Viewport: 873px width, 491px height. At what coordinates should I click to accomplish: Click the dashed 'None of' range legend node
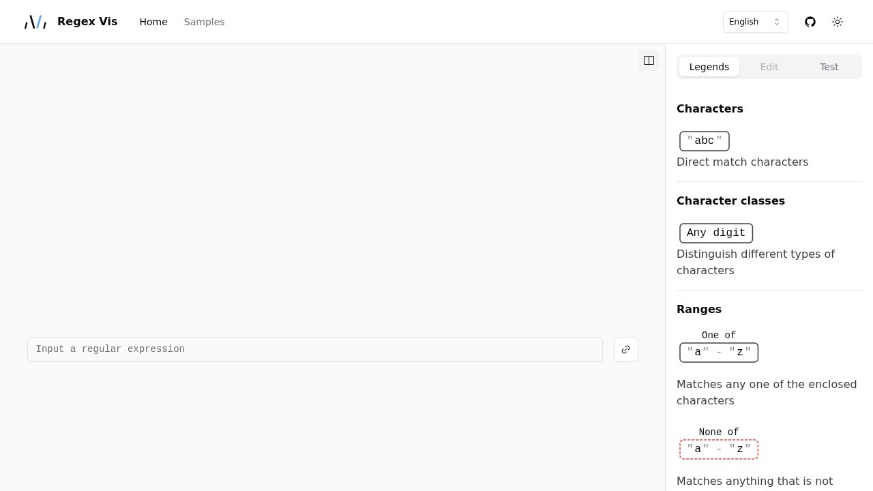click(719, 449)
